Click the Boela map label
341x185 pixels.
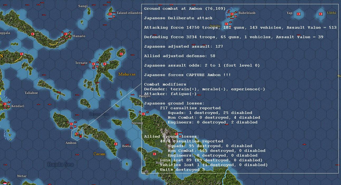[x=127, y=146]
